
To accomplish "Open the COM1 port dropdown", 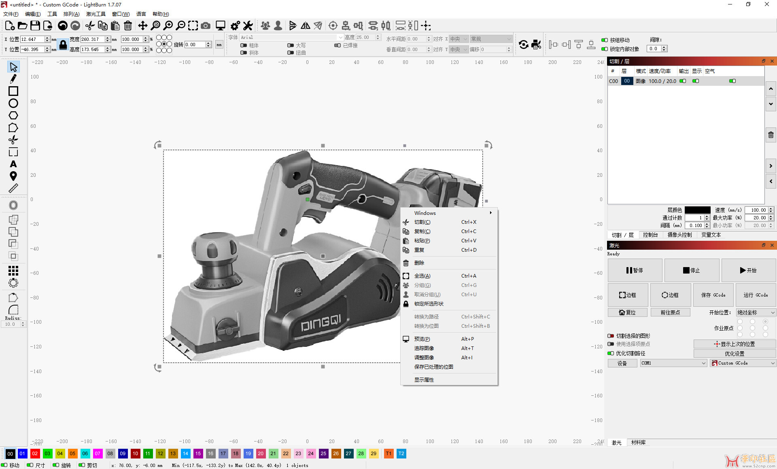I will pos(673,363).
